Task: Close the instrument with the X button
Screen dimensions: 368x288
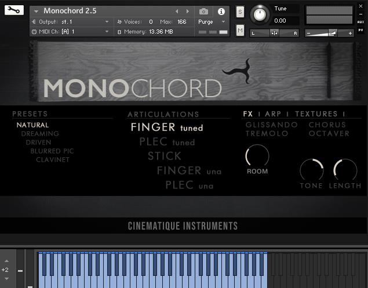Action: click(360, 6)
